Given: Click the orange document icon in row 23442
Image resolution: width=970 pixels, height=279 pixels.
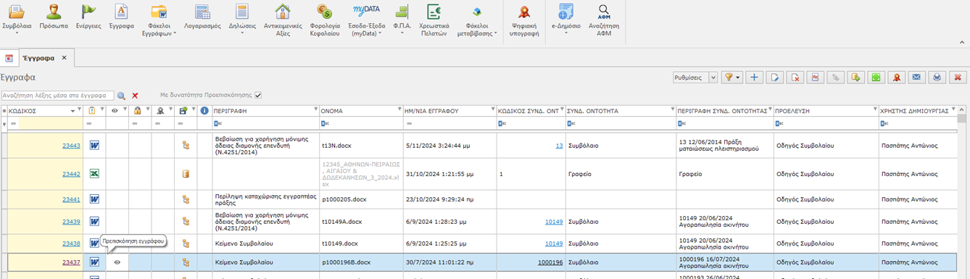Looking at the screenshot, I should pyautogui.click(x=185, y=174).
